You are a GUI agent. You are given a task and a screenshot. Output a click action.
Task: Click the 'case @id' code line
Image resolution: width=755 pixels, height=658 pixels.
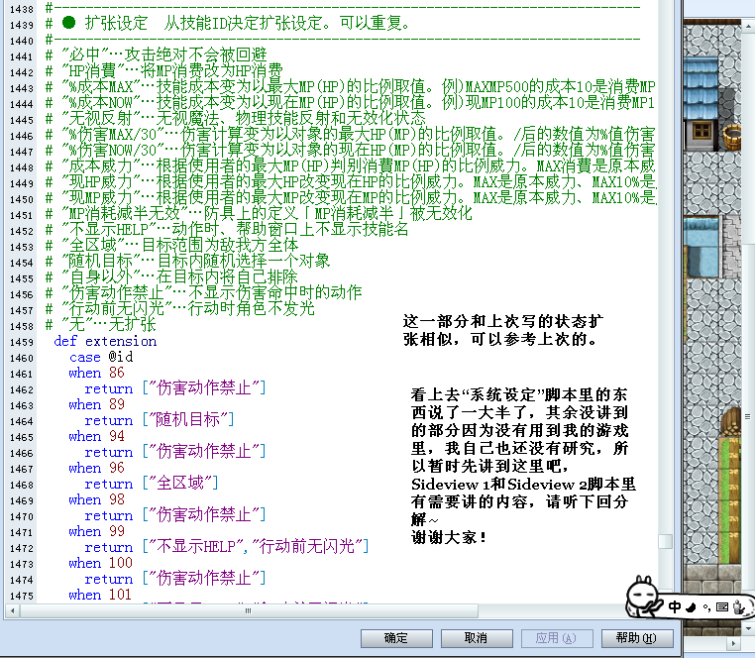coord(101,358)
